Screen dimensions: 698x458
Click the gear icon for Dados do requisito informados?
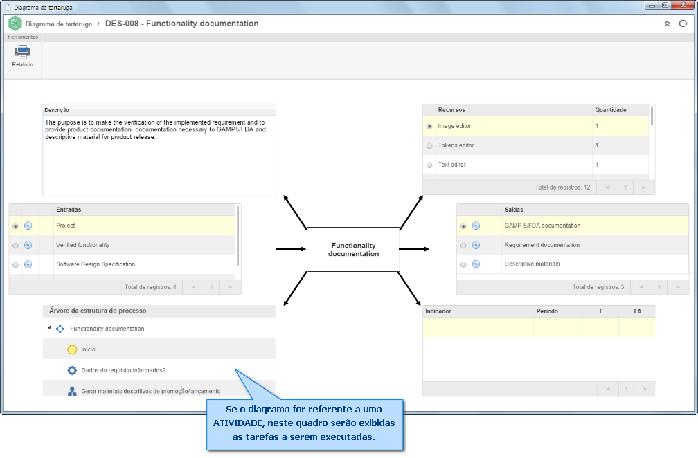click(72, 370)
